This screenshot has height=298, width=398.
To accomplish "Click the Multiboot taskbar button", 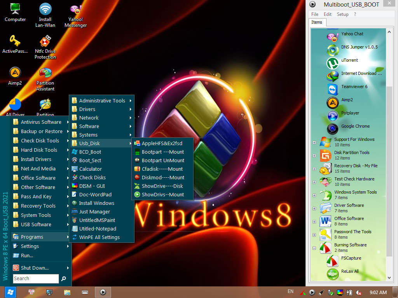I will [x=103, y=292].
